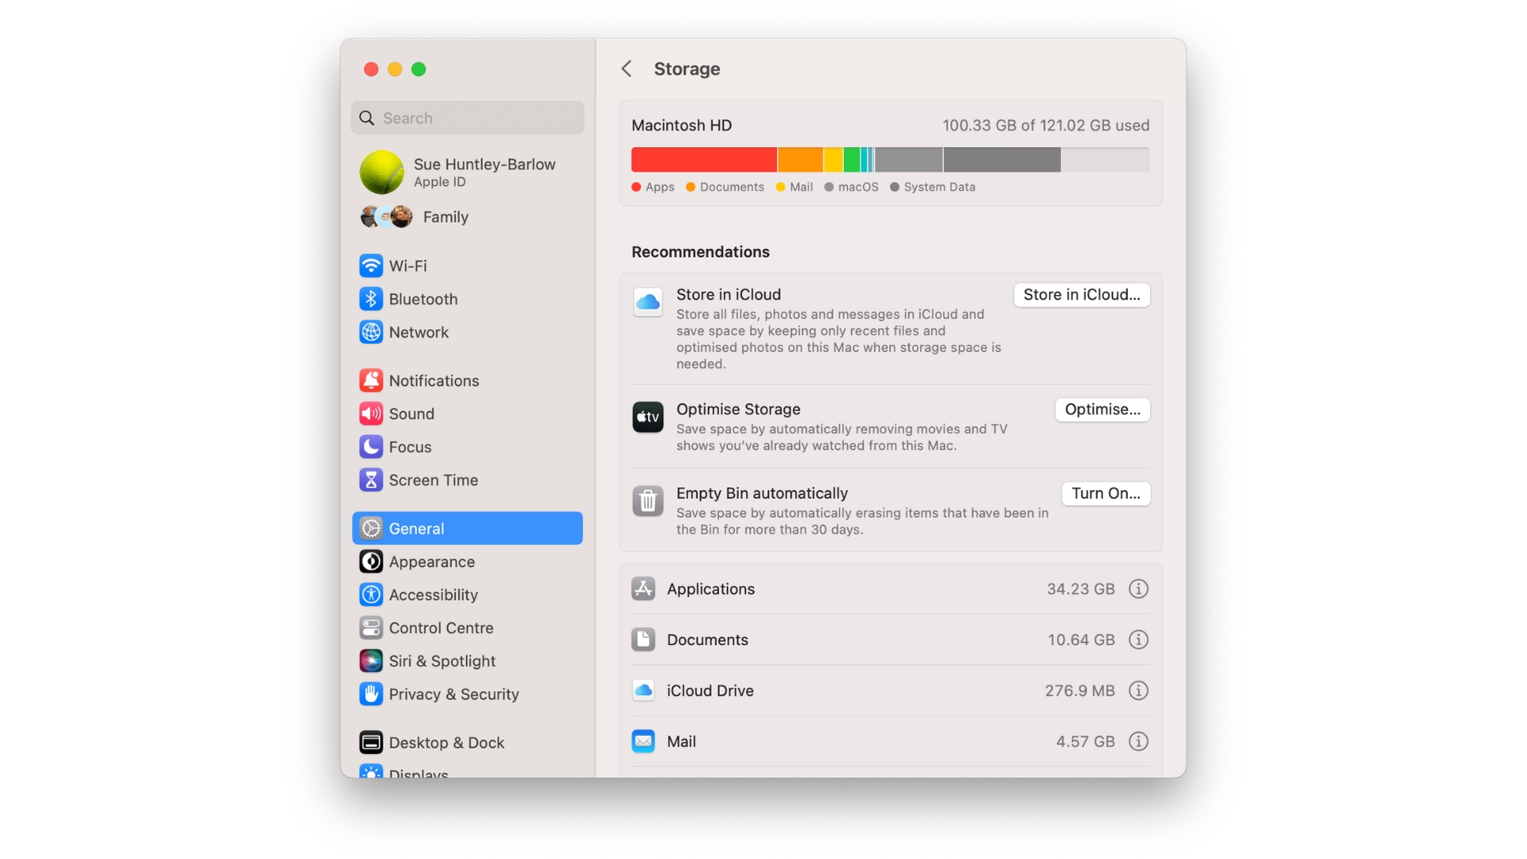The image size is (1527, 859).
Task: Click the Optimise Storage Apple TV icon
Action: (647, 417)
